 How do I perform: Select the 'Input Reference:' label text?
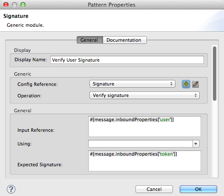coord(36,130)
